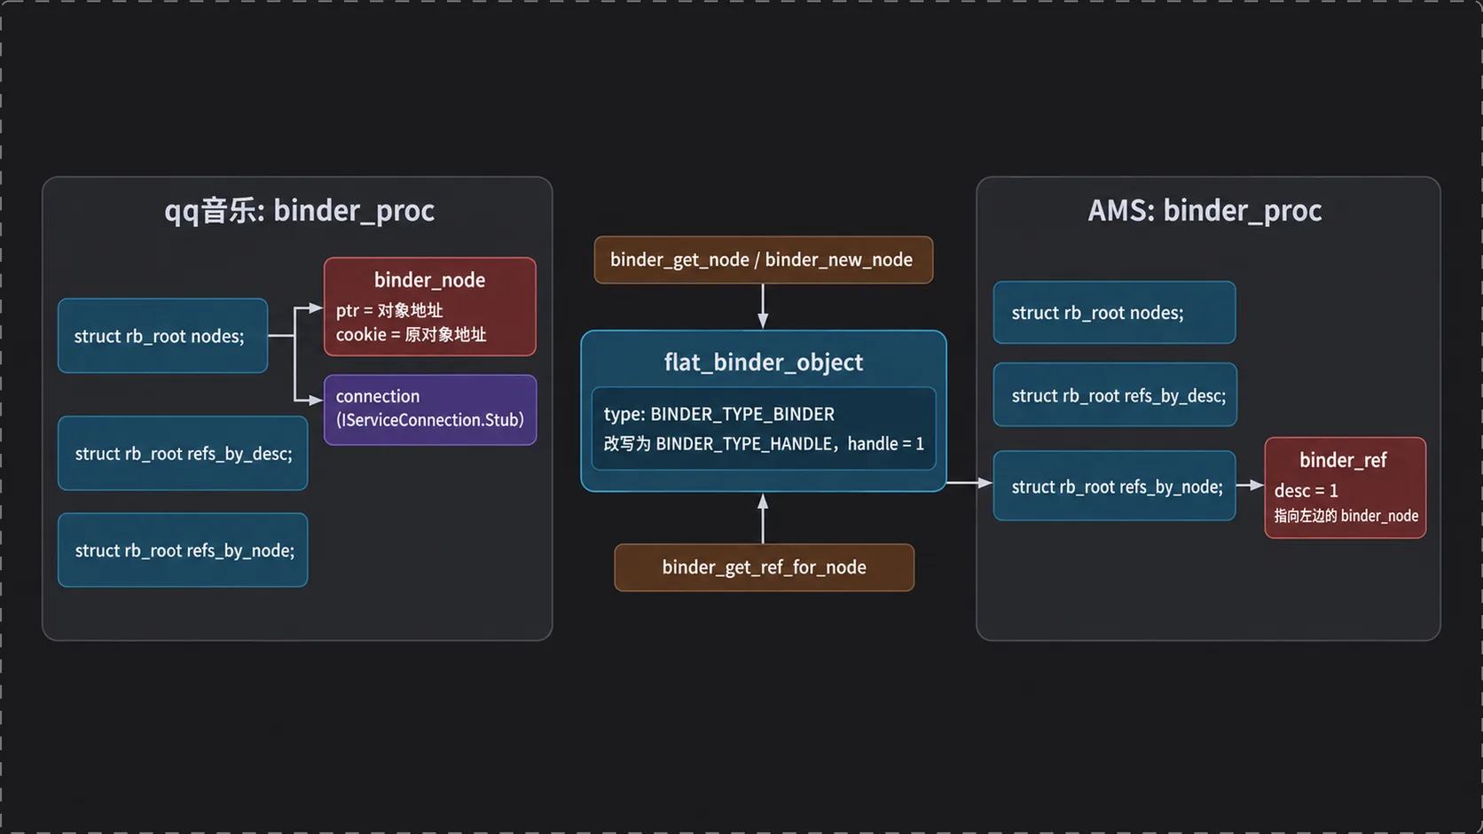This screenshot has width=1483, height=834.
Task: Click 'struct rb_root refs_by_desc;' in qq音乐 panel
Action: 183,453
